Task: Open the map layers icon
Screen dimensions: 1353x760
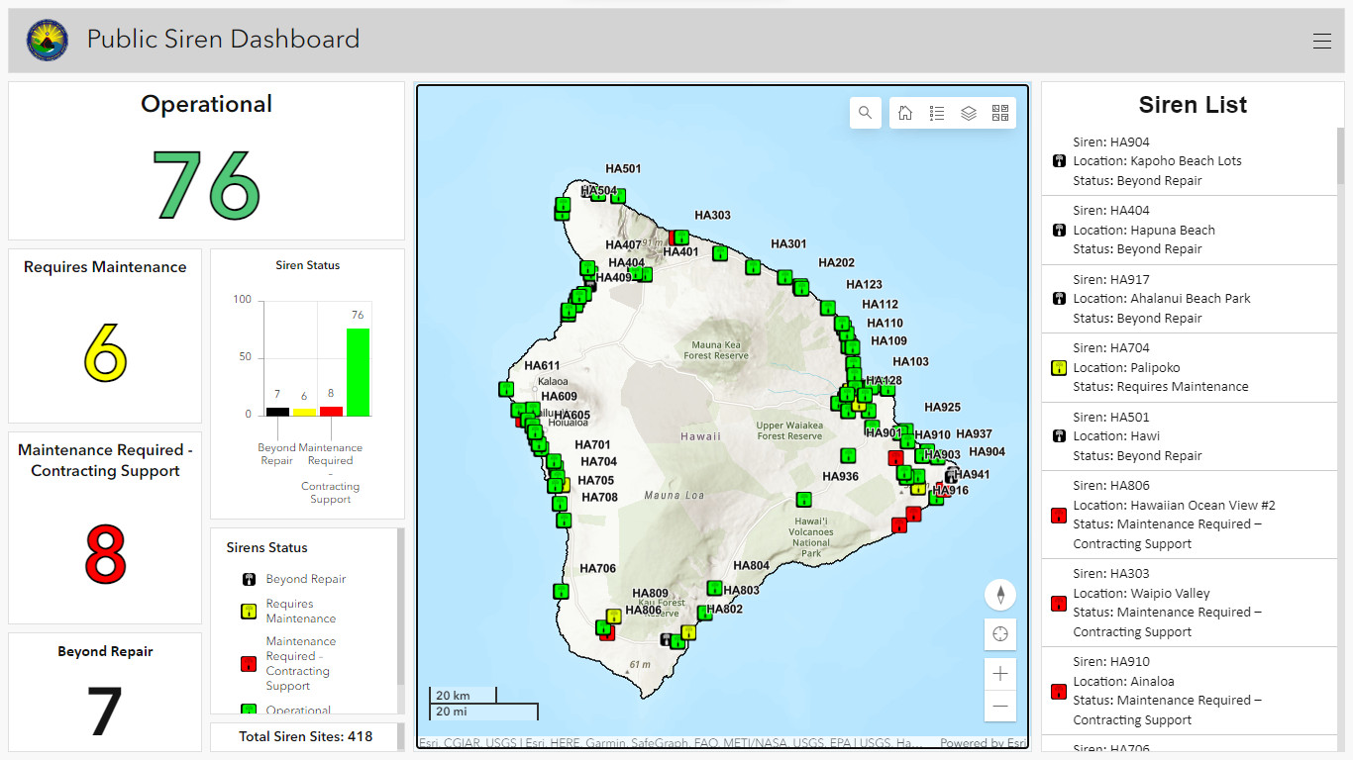Action: (x=969, y=113)
